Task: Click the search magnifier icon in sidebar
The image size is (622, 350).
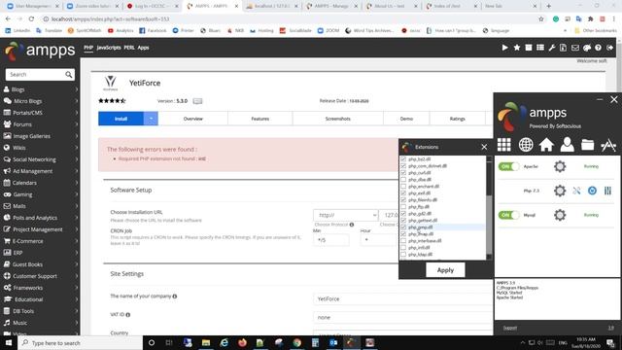Action: click(x=69, y=75)
